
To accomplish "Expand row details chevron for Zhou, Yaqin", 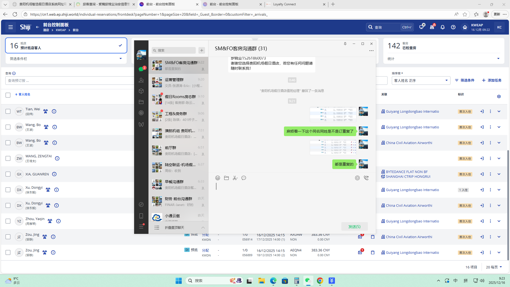I will (x=499, y=221).
